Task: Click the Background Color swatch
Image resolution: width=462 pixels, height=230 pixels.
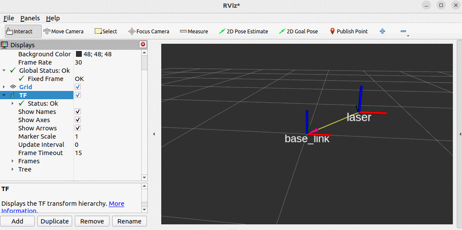Action: coord(79,54)
